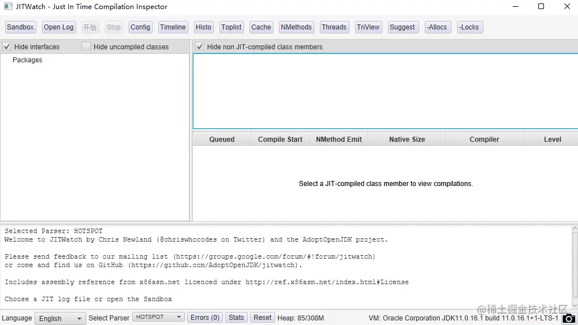This screenshot has width=578, height=325.
Task: Open the Cache view
Action: click(x=261, y=27)
